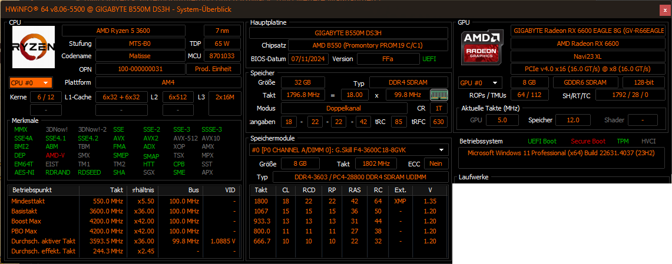672x264 pixels.
Task: Click the memory chip icon beside 99.8 MHz
Action: 439,95
